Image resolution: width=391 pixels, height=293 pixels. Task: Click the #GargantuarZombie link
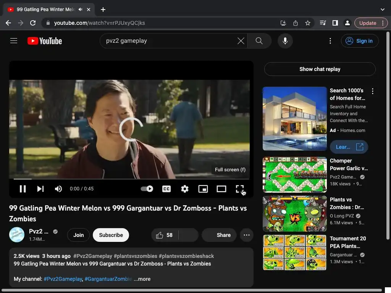tap(108, 279)
